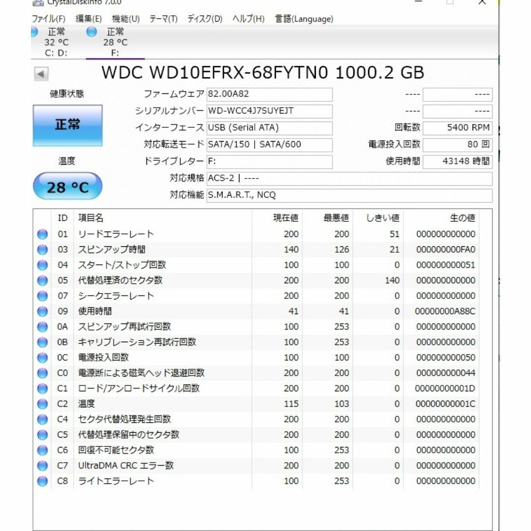531x531 pixels.
Task: Click the 生の値 column header
Action: tap(463, 218)
